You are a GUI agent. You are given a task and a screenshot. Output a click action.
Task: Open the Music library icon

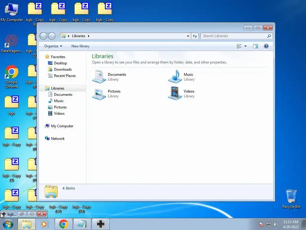tap(175, 77)
